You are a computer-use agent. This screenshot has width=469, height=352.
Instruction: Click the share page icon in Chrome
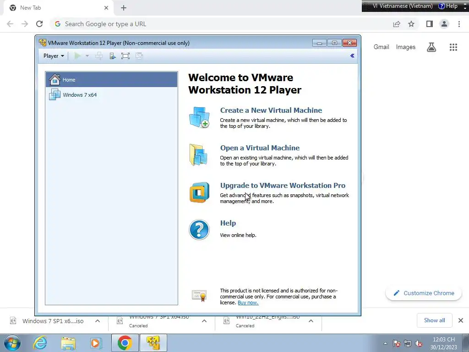tap(397, 24)
